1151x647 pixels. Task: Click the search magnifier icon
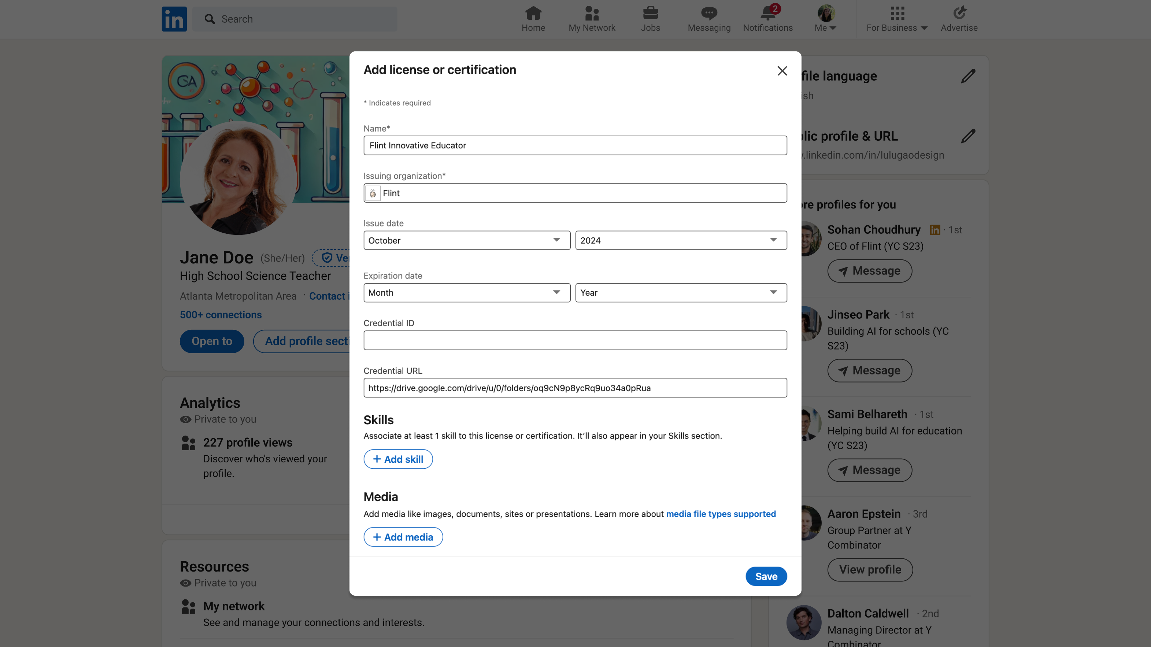[210, 19]
